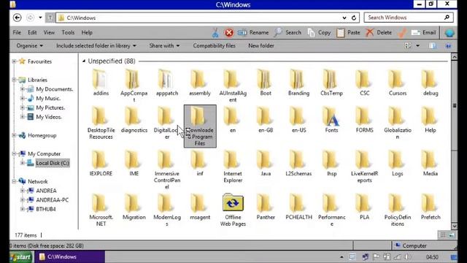Viewport: 467px width, 263px height.
Task: Click the New folder button
Action: (x=261, y=45)
